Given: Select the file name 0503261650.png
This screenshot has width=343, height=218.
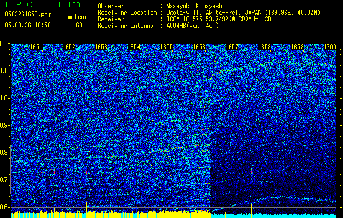Looking at the screenshot, I should [28, 14].
